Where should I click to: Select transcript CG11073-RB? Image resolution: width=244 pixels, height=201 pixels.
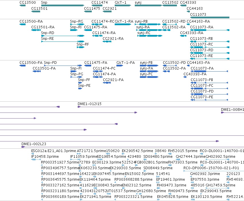click(210, 42)
